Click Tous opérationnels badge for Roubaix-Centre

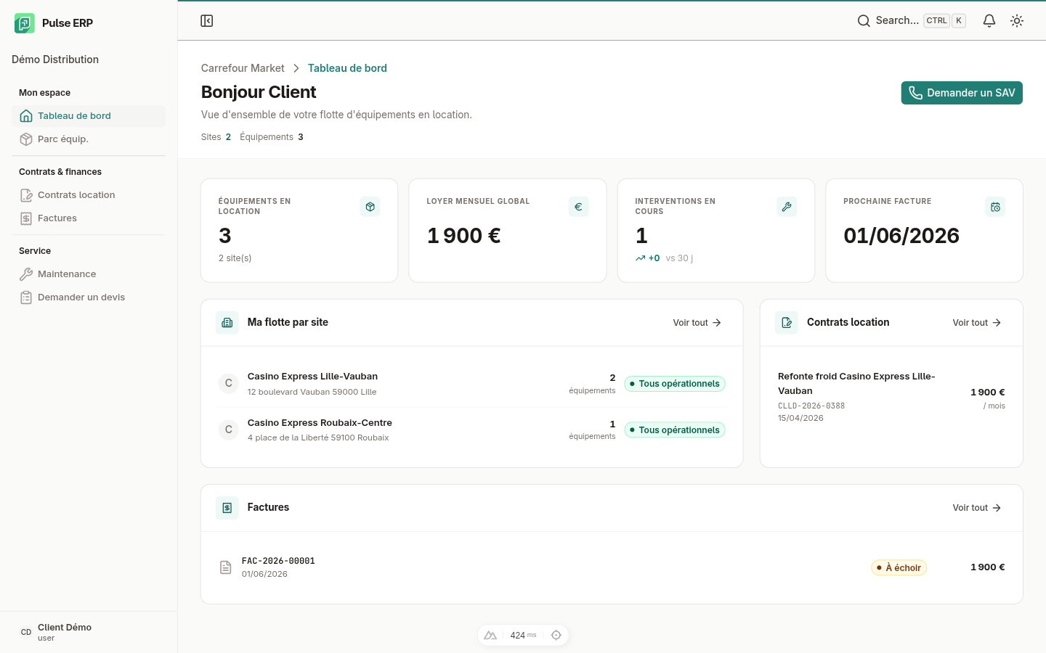(x=675, y=430)
